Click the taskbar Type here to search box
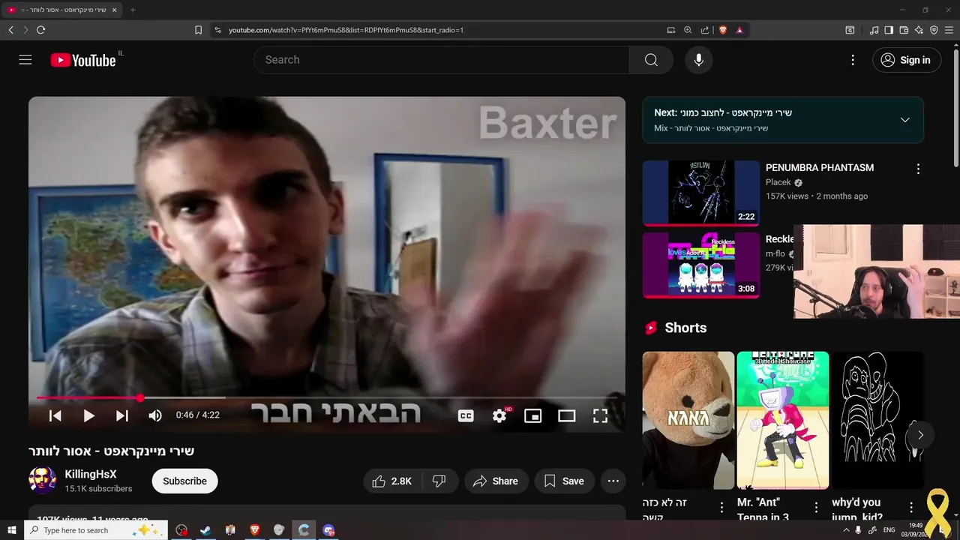The width and height of the screenshot is (960, 540). click(x=96, y=530)
